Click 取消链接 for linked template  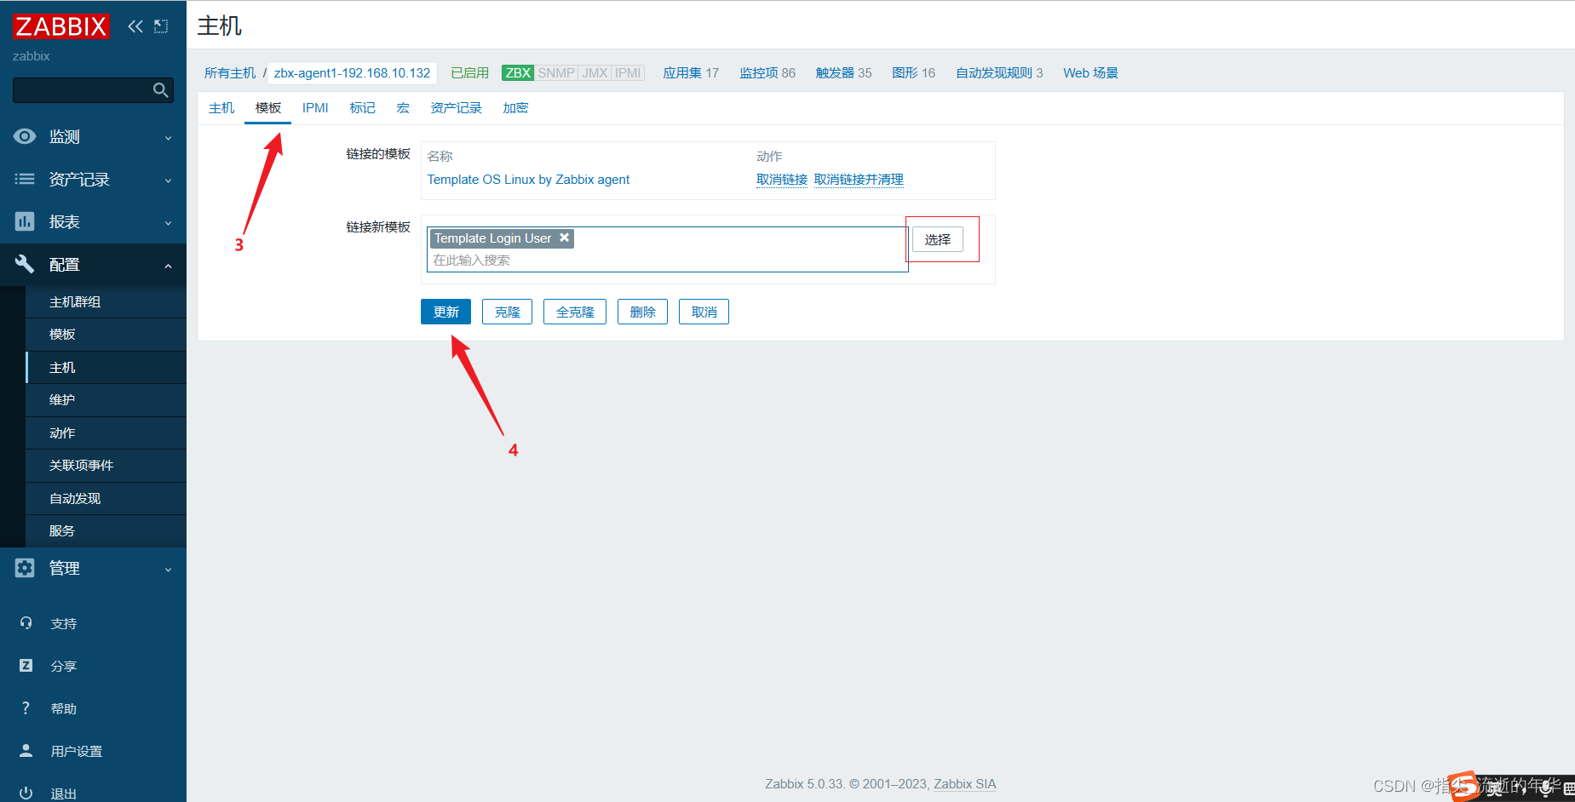[782, 180]
